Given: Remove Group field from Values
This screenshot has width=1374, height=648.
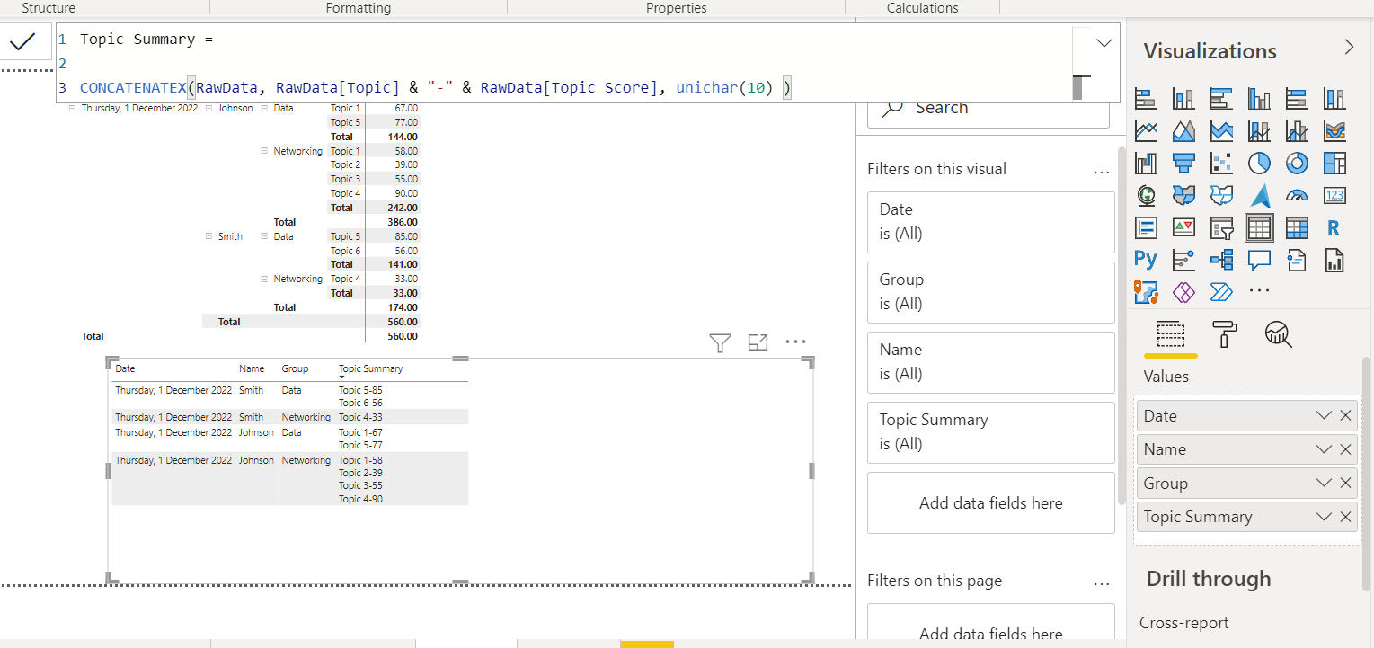Looking at the screenshot, I should coord(1345,483).
